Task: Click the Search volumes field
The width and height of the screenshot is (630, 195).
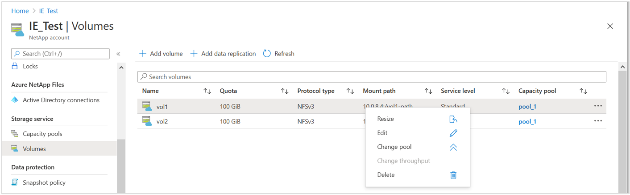Action: pyautogui.click(x=371, y=77)
